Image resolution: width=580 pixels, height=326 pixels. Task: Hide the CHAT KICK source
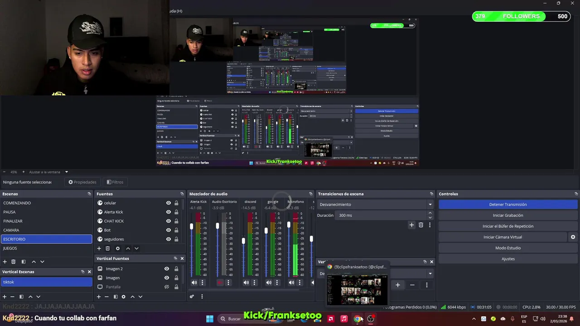point(169,221)
